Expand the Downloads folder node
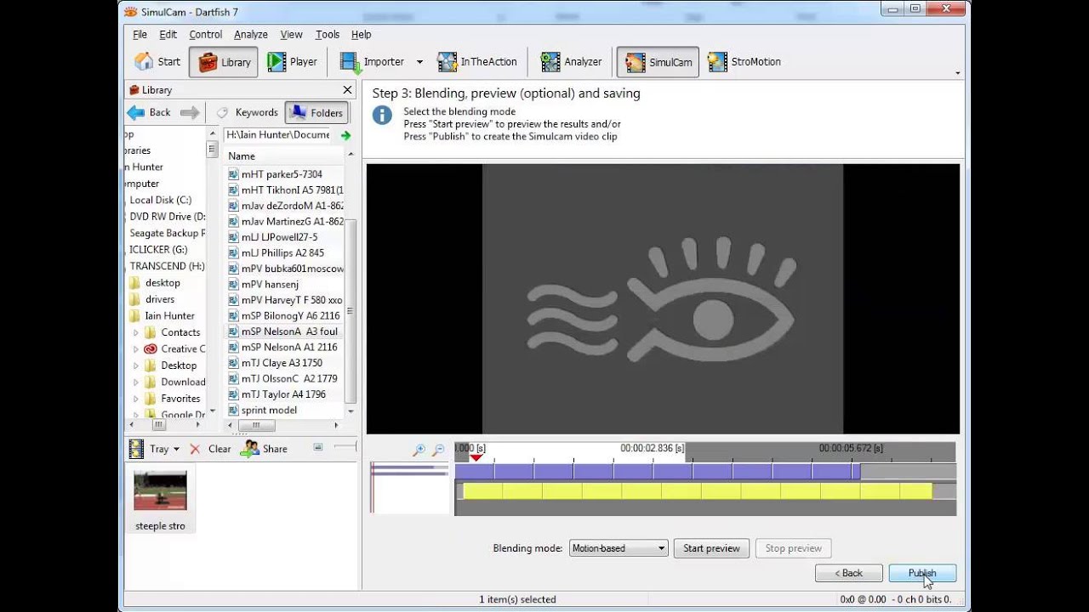Image resolution: width=1089 pixels, height=612 pixels. coord(135,382)
